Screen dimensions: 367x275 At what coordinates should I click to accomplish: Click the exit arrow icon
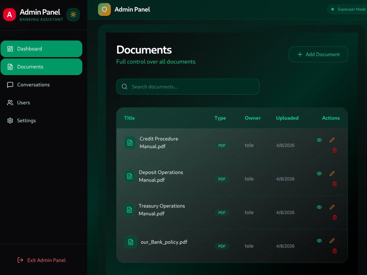(x=20, y=260)
